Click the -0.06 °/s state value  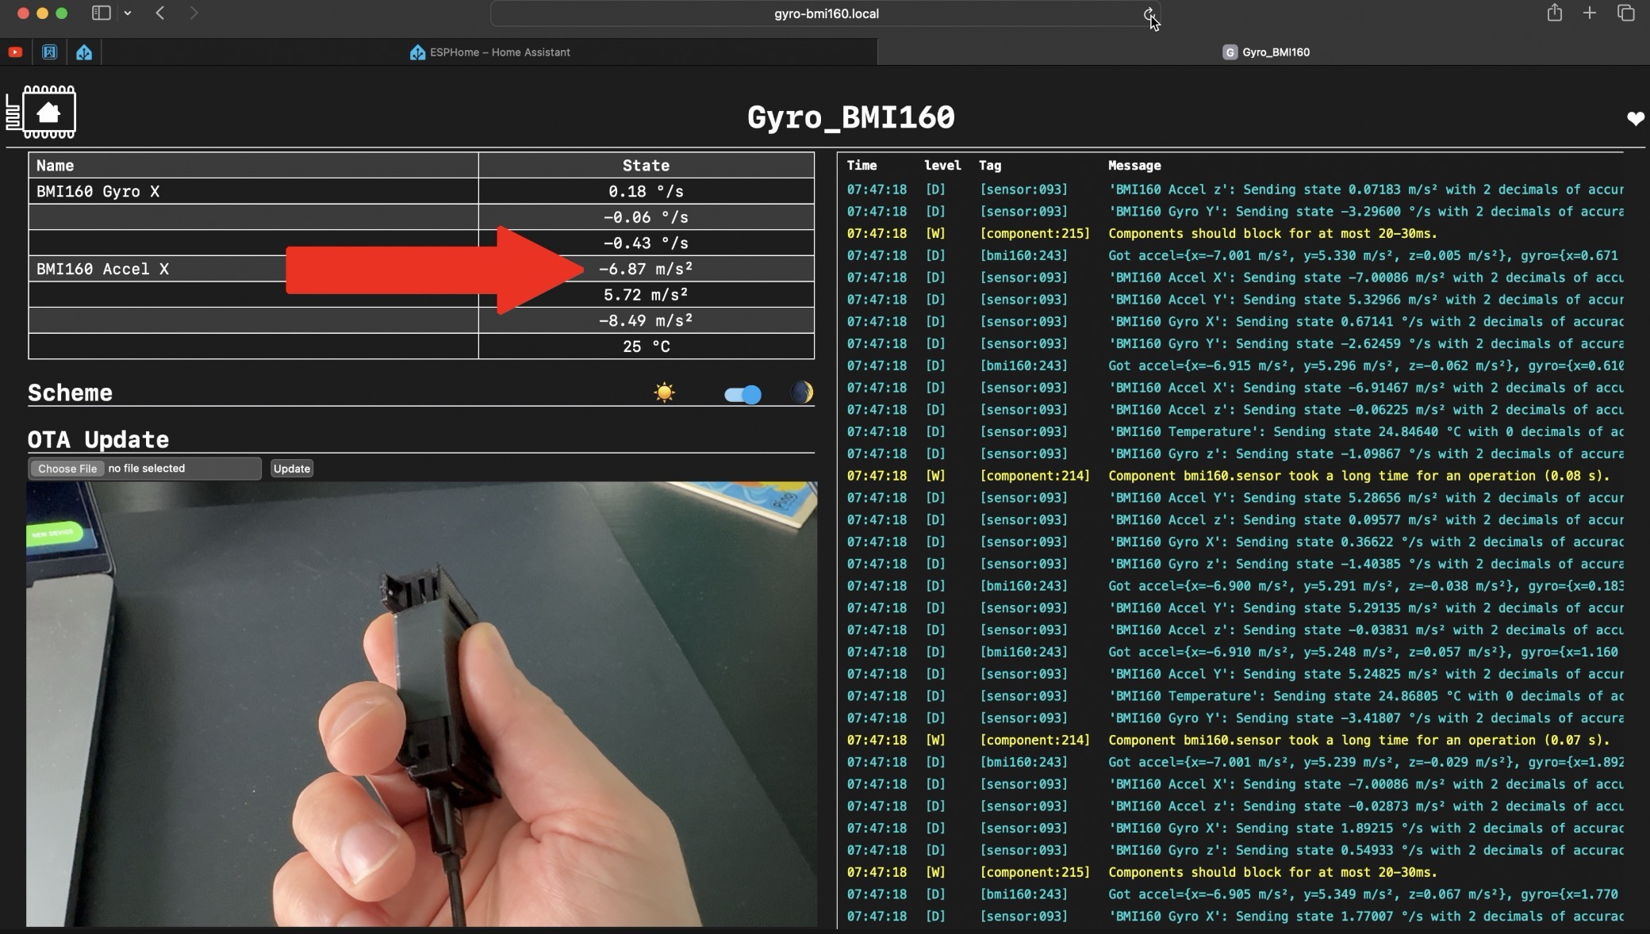(x=646, y=217)
